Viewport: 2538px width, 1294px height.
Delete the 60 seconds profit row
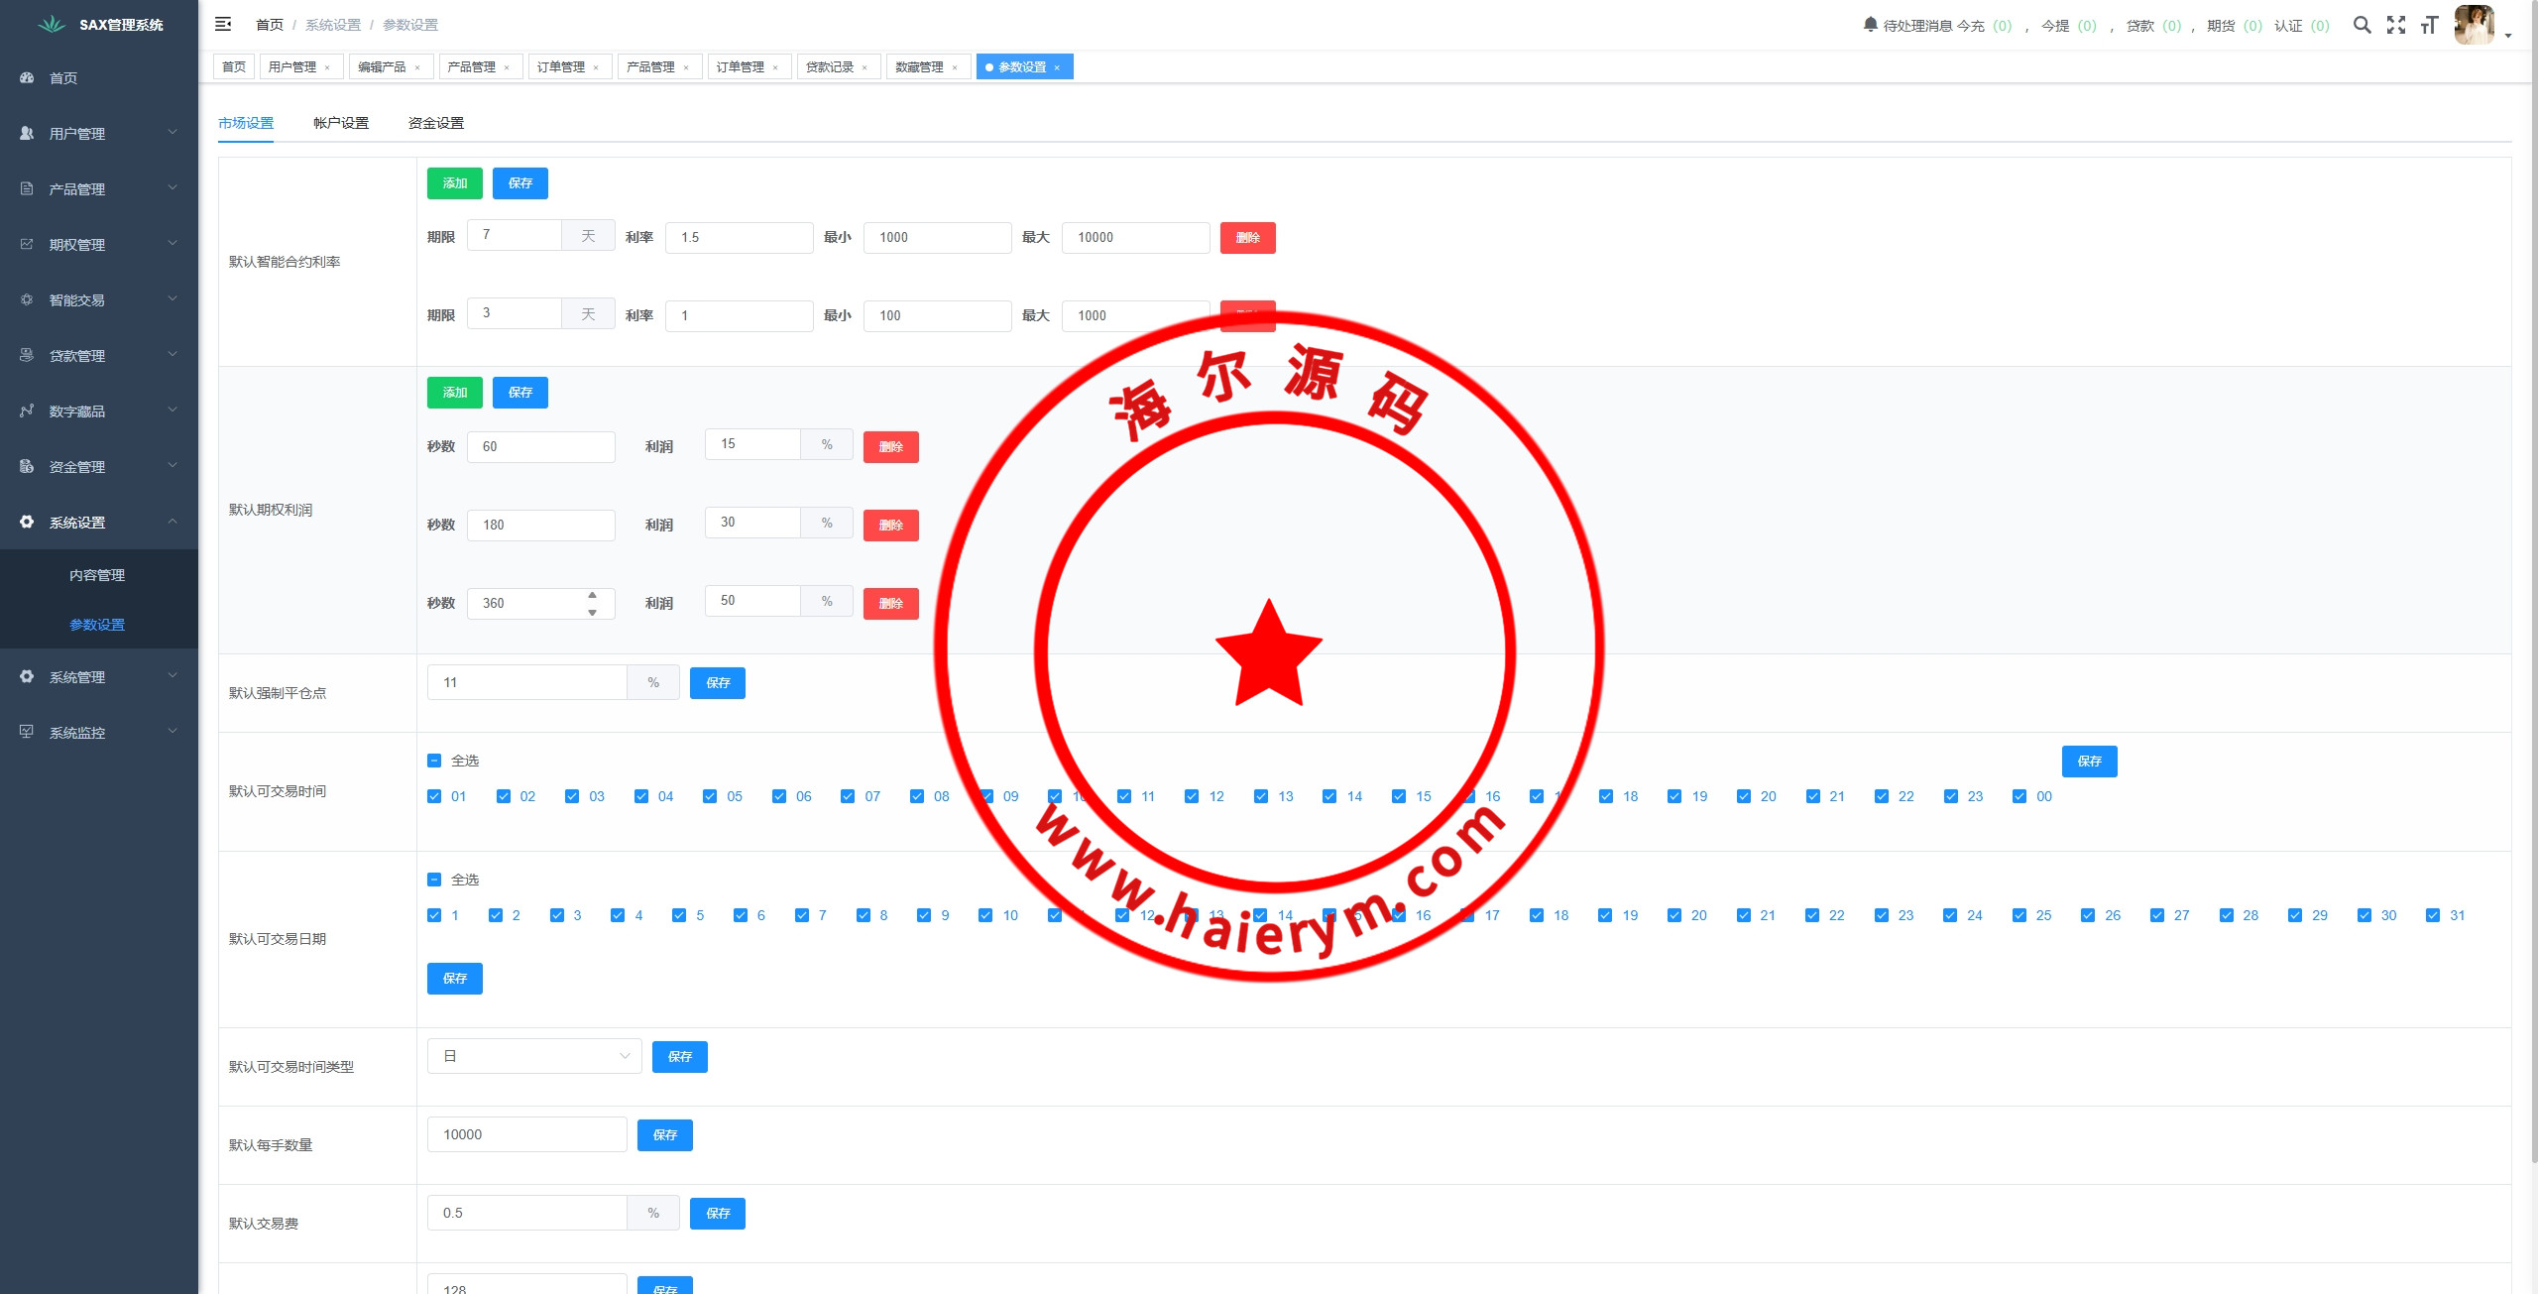[x=890, y=447]
